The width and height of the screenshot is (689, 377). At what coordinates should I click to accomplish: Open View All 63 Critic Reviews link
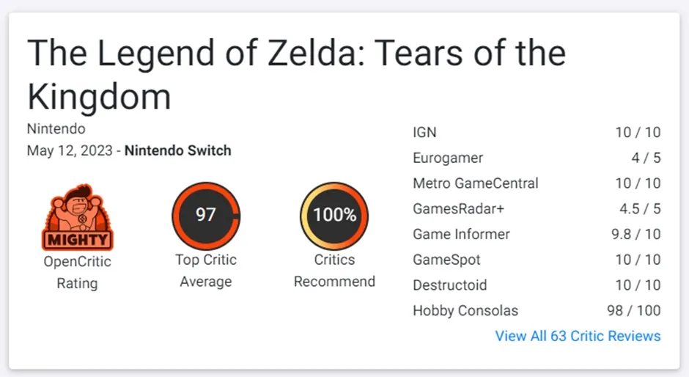click(578, 336)
